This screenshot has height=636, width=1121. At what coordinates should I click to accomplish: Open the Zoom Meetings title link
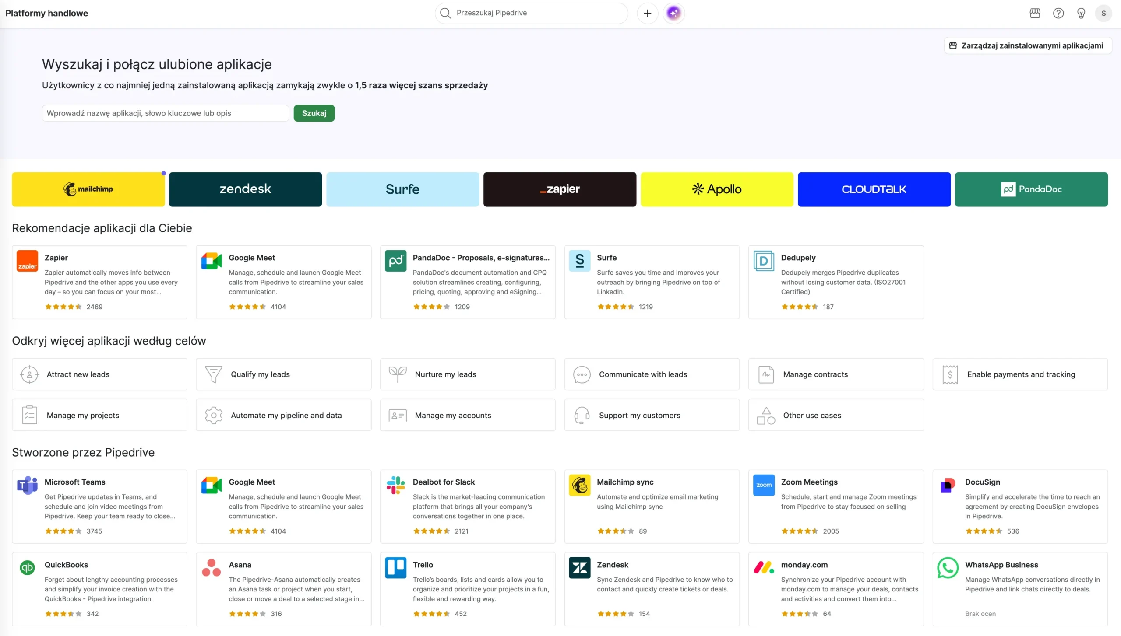(809, 482)
